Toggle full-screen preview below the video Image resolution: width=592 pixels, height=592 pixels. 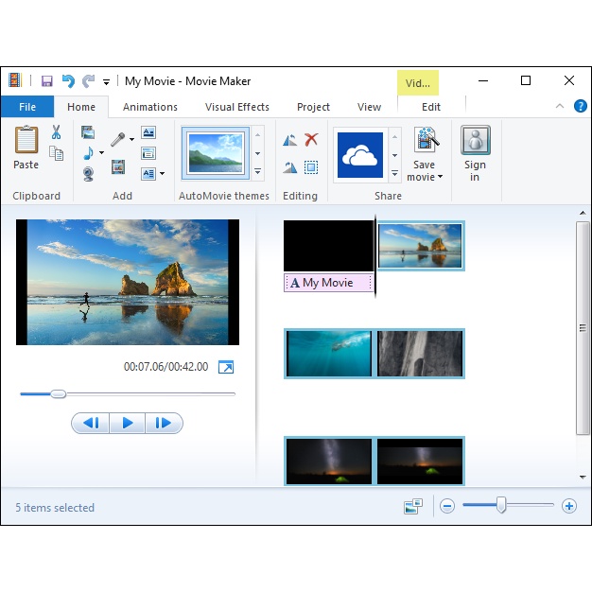pyautogui.click(x=226, y=367)
